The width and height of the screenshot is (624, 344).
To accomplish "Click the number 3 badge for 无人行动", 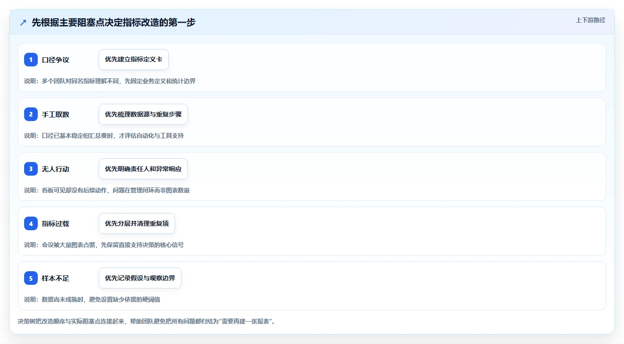I will click(x=31, y=169).
